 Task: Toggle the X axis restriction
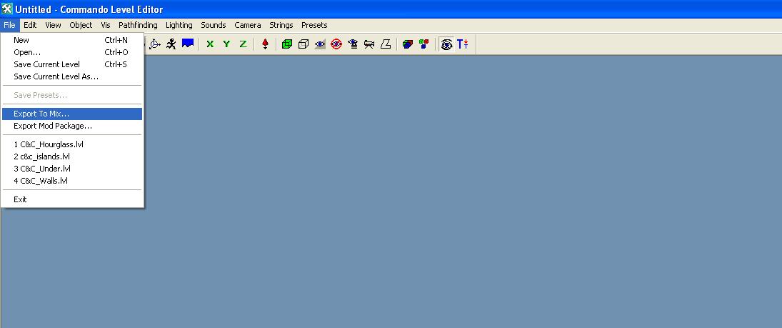[210, 44]
